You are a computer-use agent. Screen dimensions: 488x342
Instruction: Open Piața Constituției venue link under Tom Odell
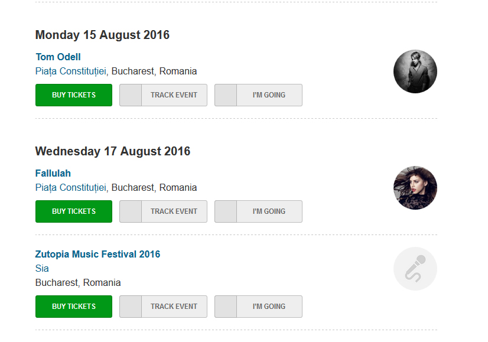tap(71, 71)
